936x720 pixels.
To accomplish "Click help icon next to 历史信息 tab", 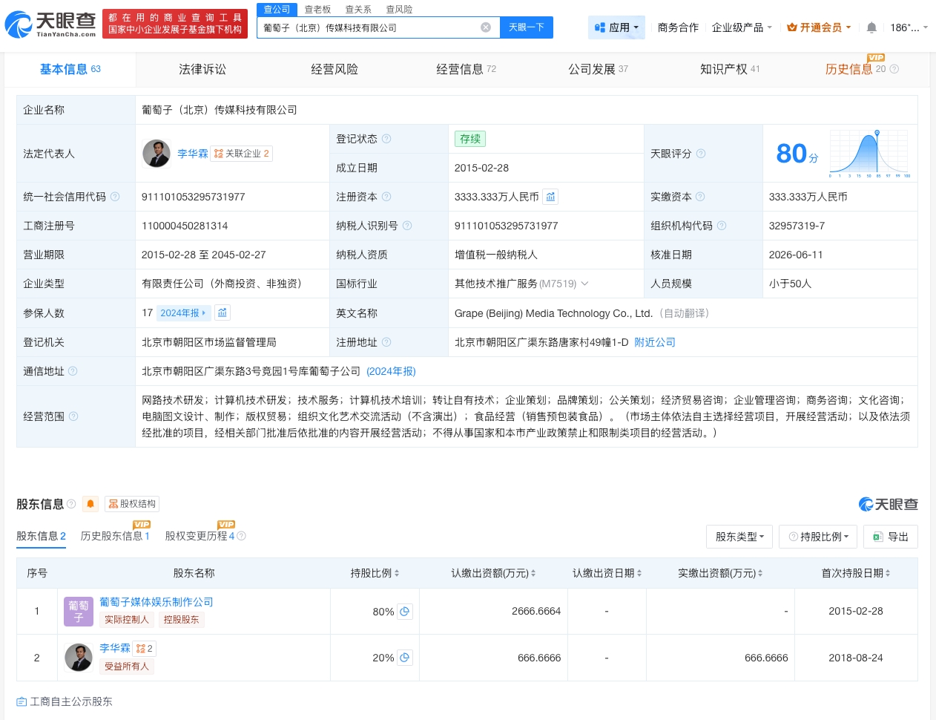I will click(894, 69).
